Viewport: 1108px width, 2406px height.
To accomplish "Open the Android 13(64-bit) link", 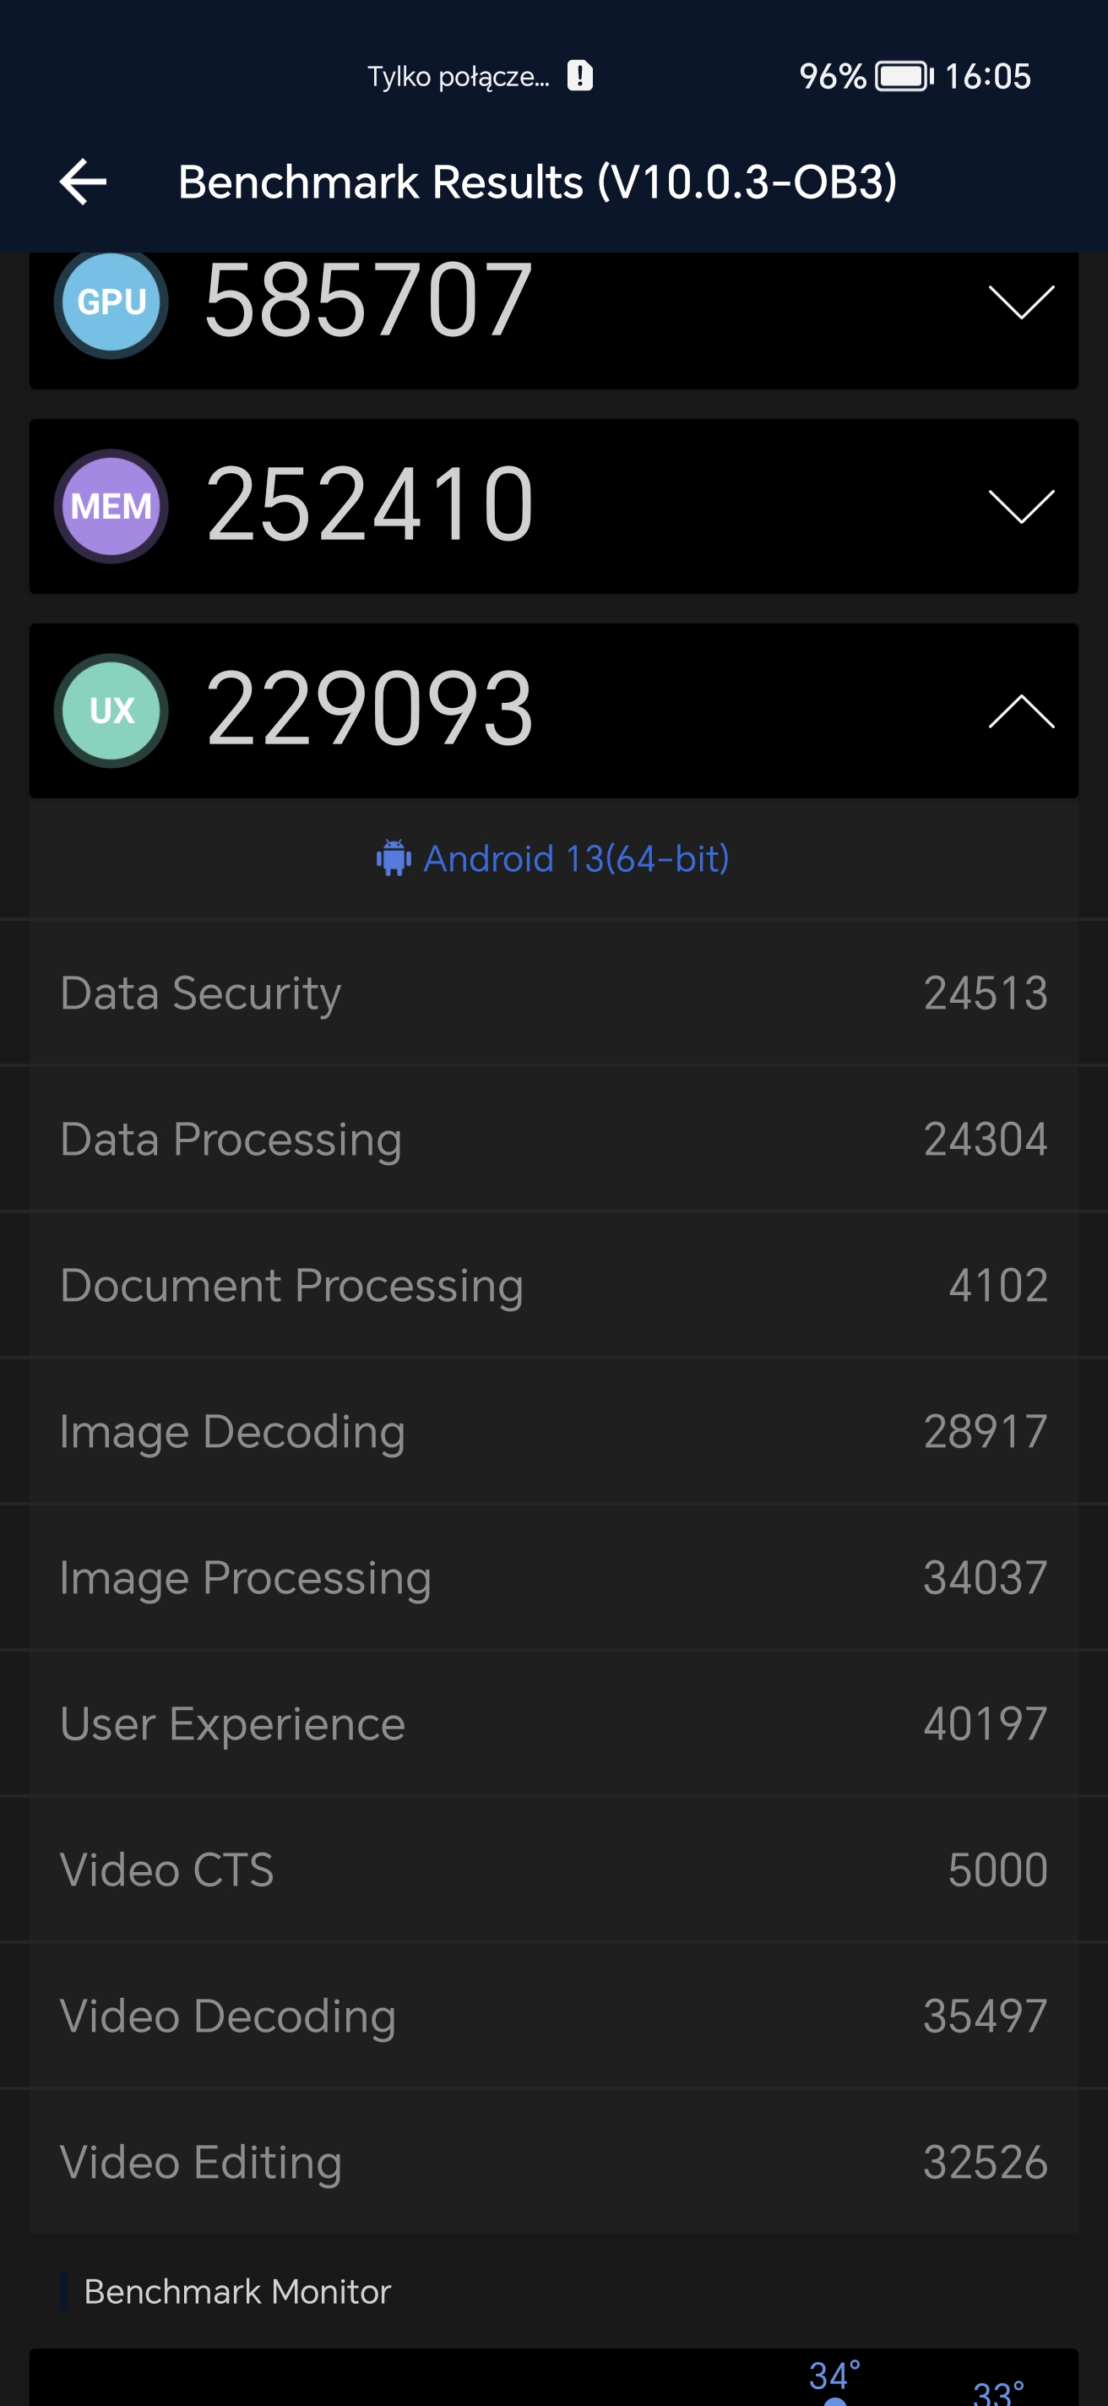I will tap(576, 858).
